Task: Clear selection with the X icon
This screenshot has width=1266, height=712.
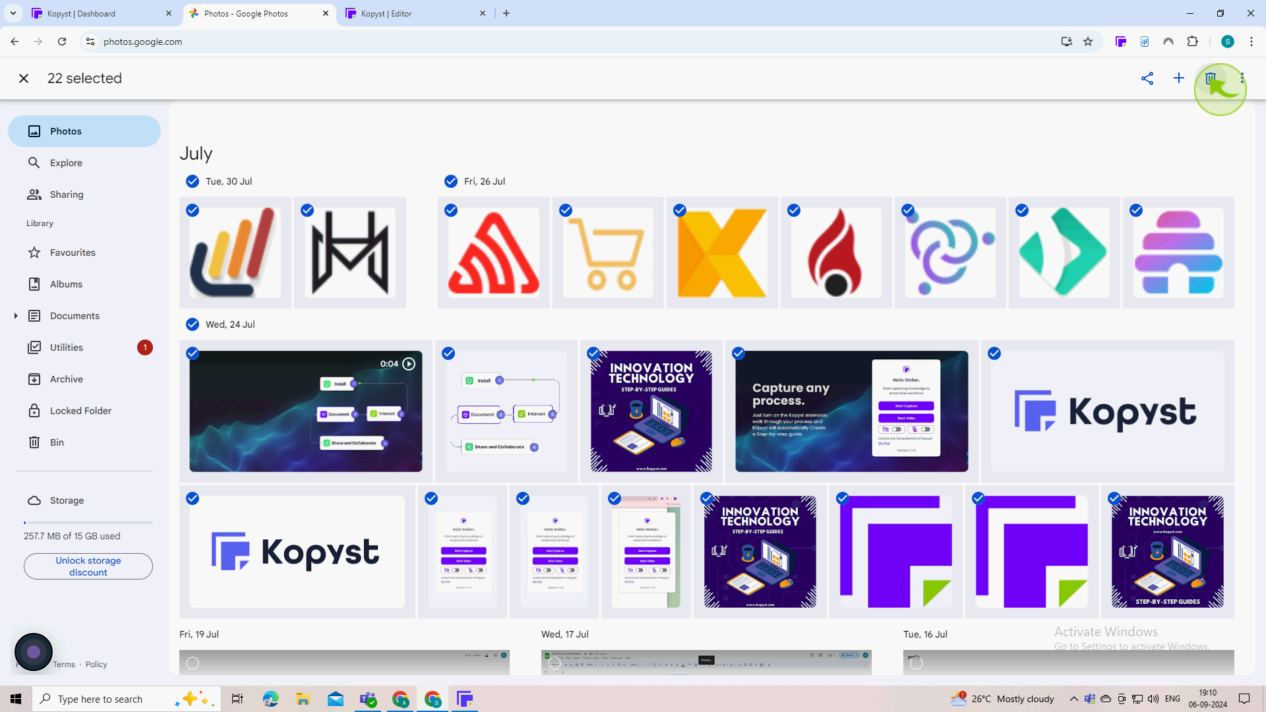Action: pos(24,78)
